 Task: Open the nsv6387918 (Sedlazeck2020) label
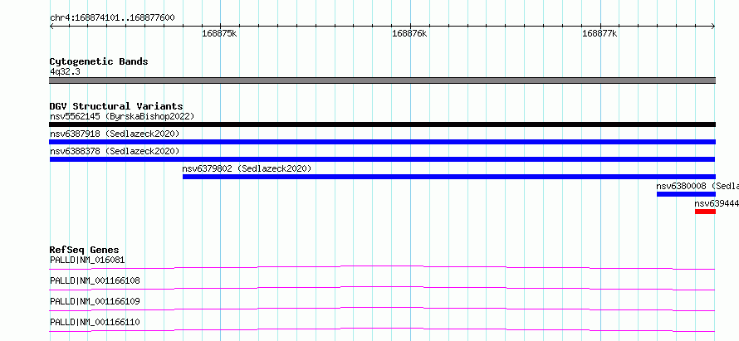(115, 134)
